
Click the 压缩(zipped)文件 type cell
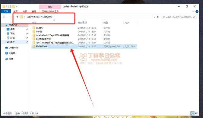pyautogui.click(x=113, y=46)
